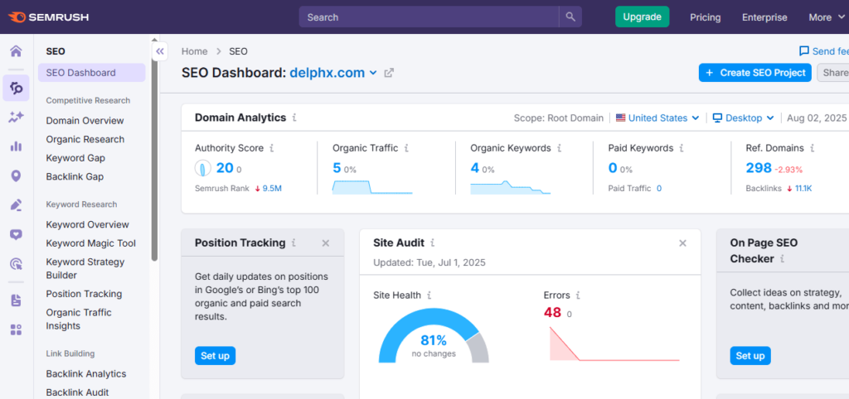The width and height of the screenshot is (849, 399).
Task: Click the Ref. Domains value 298
Action: coord(759,168)
